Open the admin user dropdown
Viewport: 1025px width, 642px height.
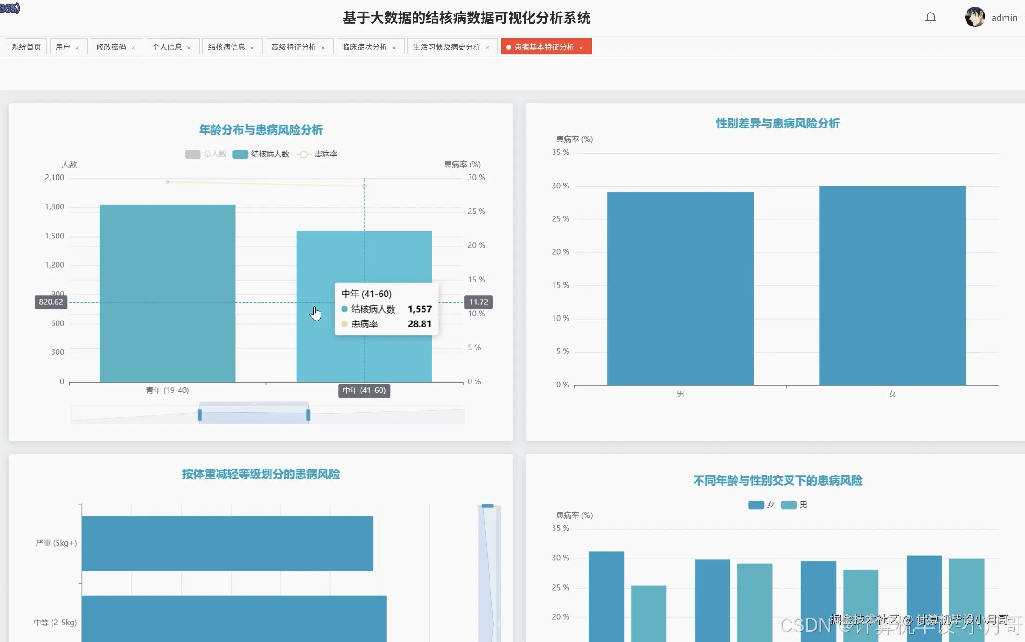tap(1005, 18)
